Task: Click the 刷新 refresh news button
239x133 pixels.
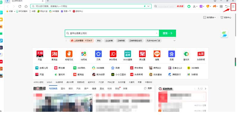Action: (x=148, y=88)
